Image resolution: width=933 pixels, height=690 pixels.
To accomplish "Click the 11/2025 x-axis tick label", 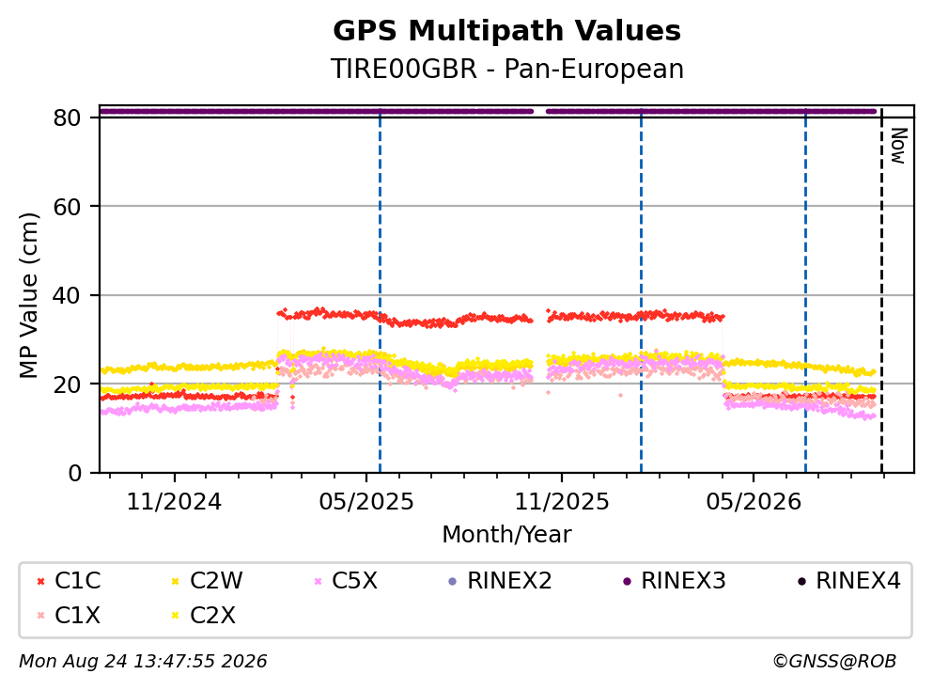I will click(562, 502).
